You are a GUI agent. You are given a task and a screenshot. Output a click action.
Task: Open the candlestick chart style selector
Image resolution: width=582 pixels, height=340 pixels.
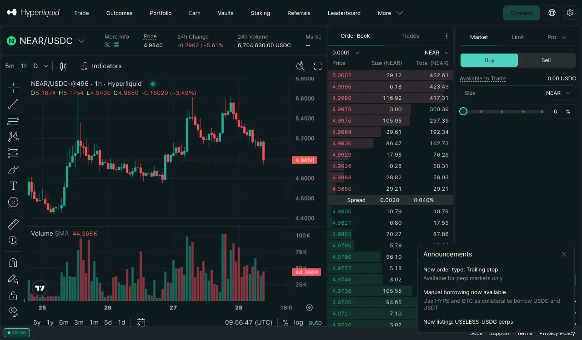coord(63,66)
